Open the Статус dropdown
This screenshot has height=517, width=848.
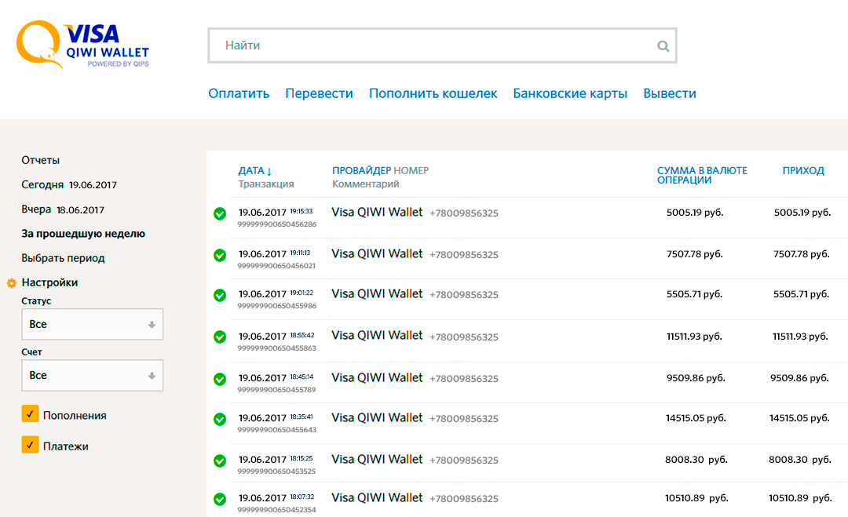[x=93, y=324]
